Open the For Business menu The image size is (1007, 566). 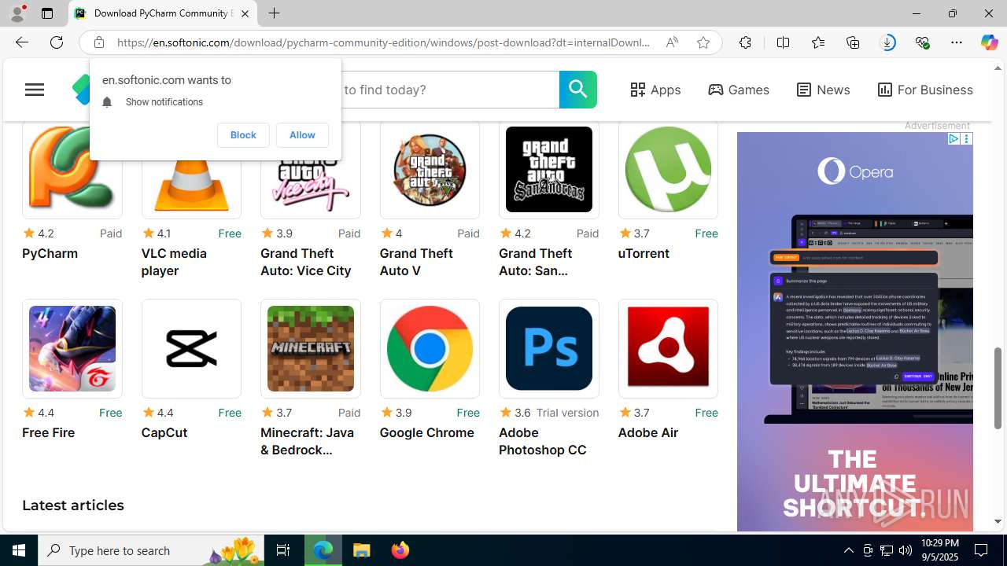tap(925, 90)
